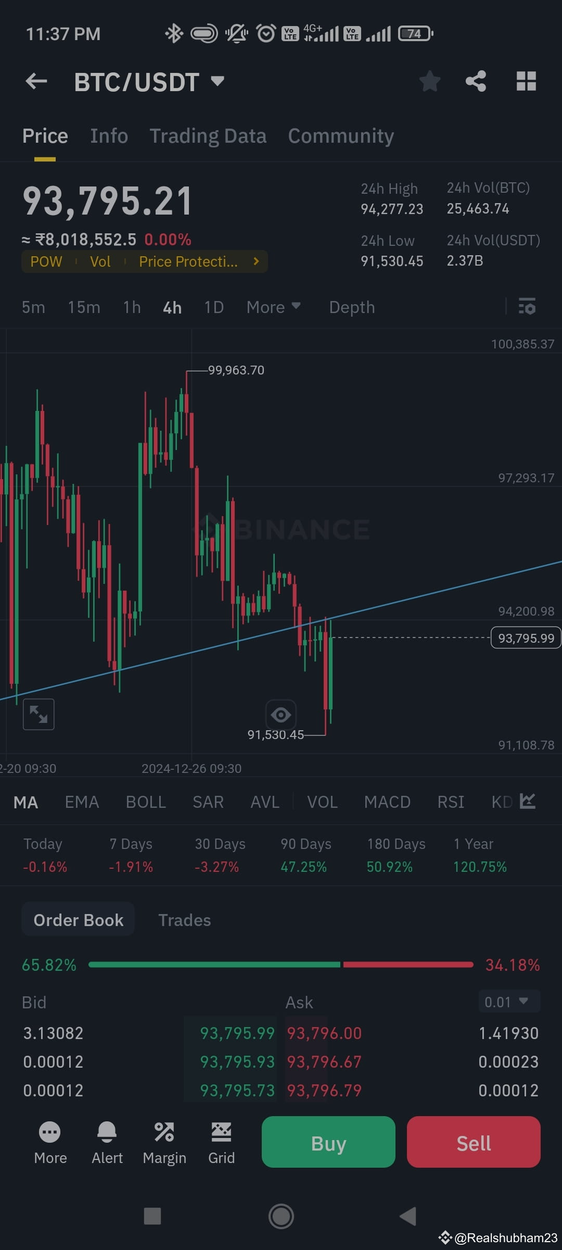562x1250 pixels.
Task: Toggle the SAR indicator
Action: (x=208, y=802)
